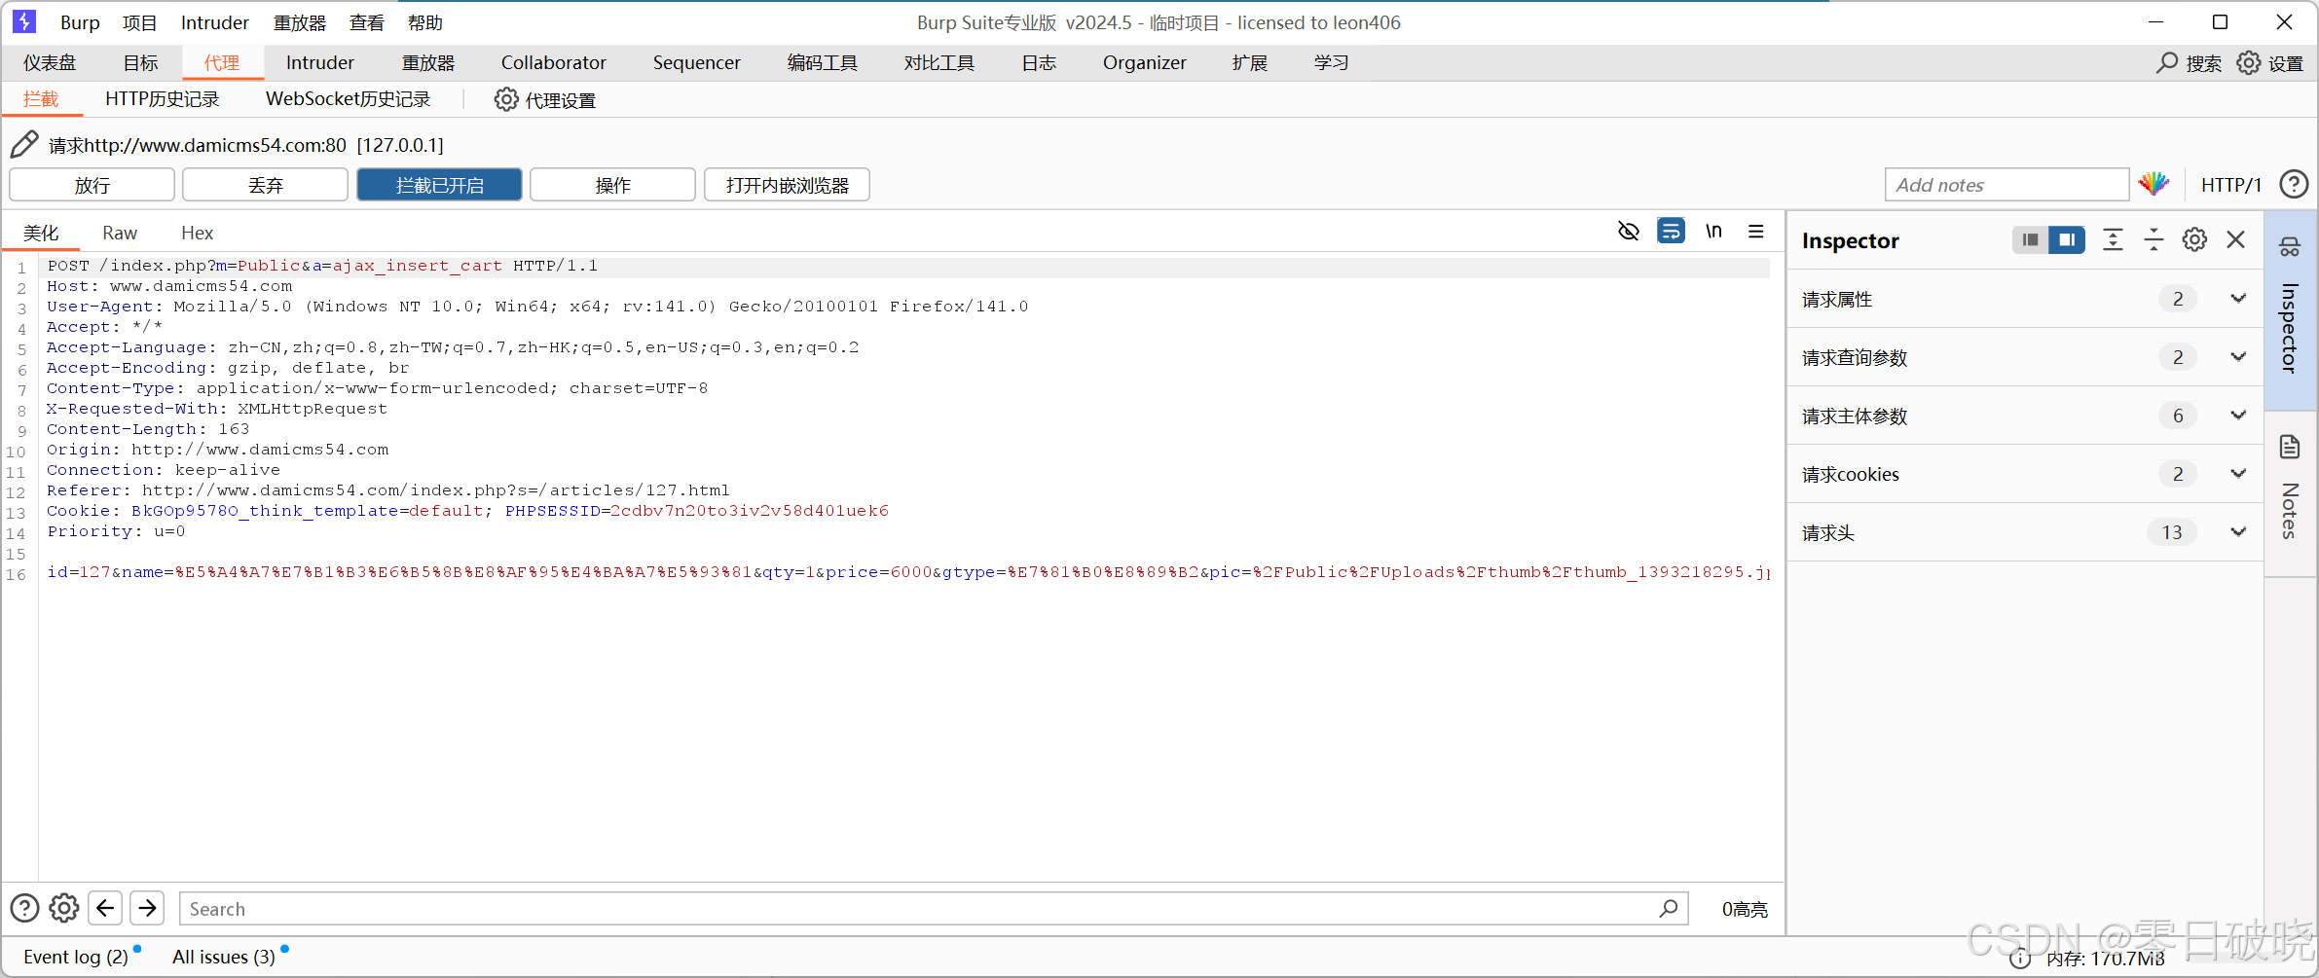Image resolution: width=2319 pixels, height=978 pixels.
Task: Go to next search match arrow
Action: click(147, 908)
